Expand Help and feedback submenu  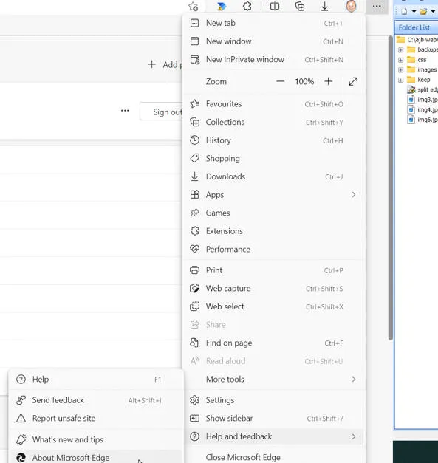pos(274,436)
